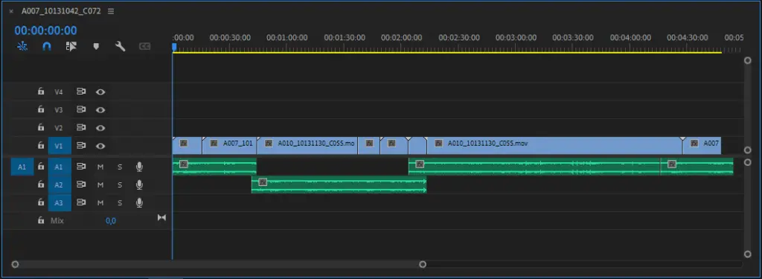
Task: Toggle the Snap magnet icon
Action: point(47,46)
